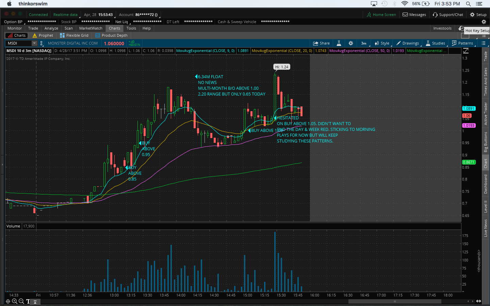The height and width of the screenshot is (306, 490).
Task: Open the Times And Sales sidebar panel
Action: [x=486, y=82]
